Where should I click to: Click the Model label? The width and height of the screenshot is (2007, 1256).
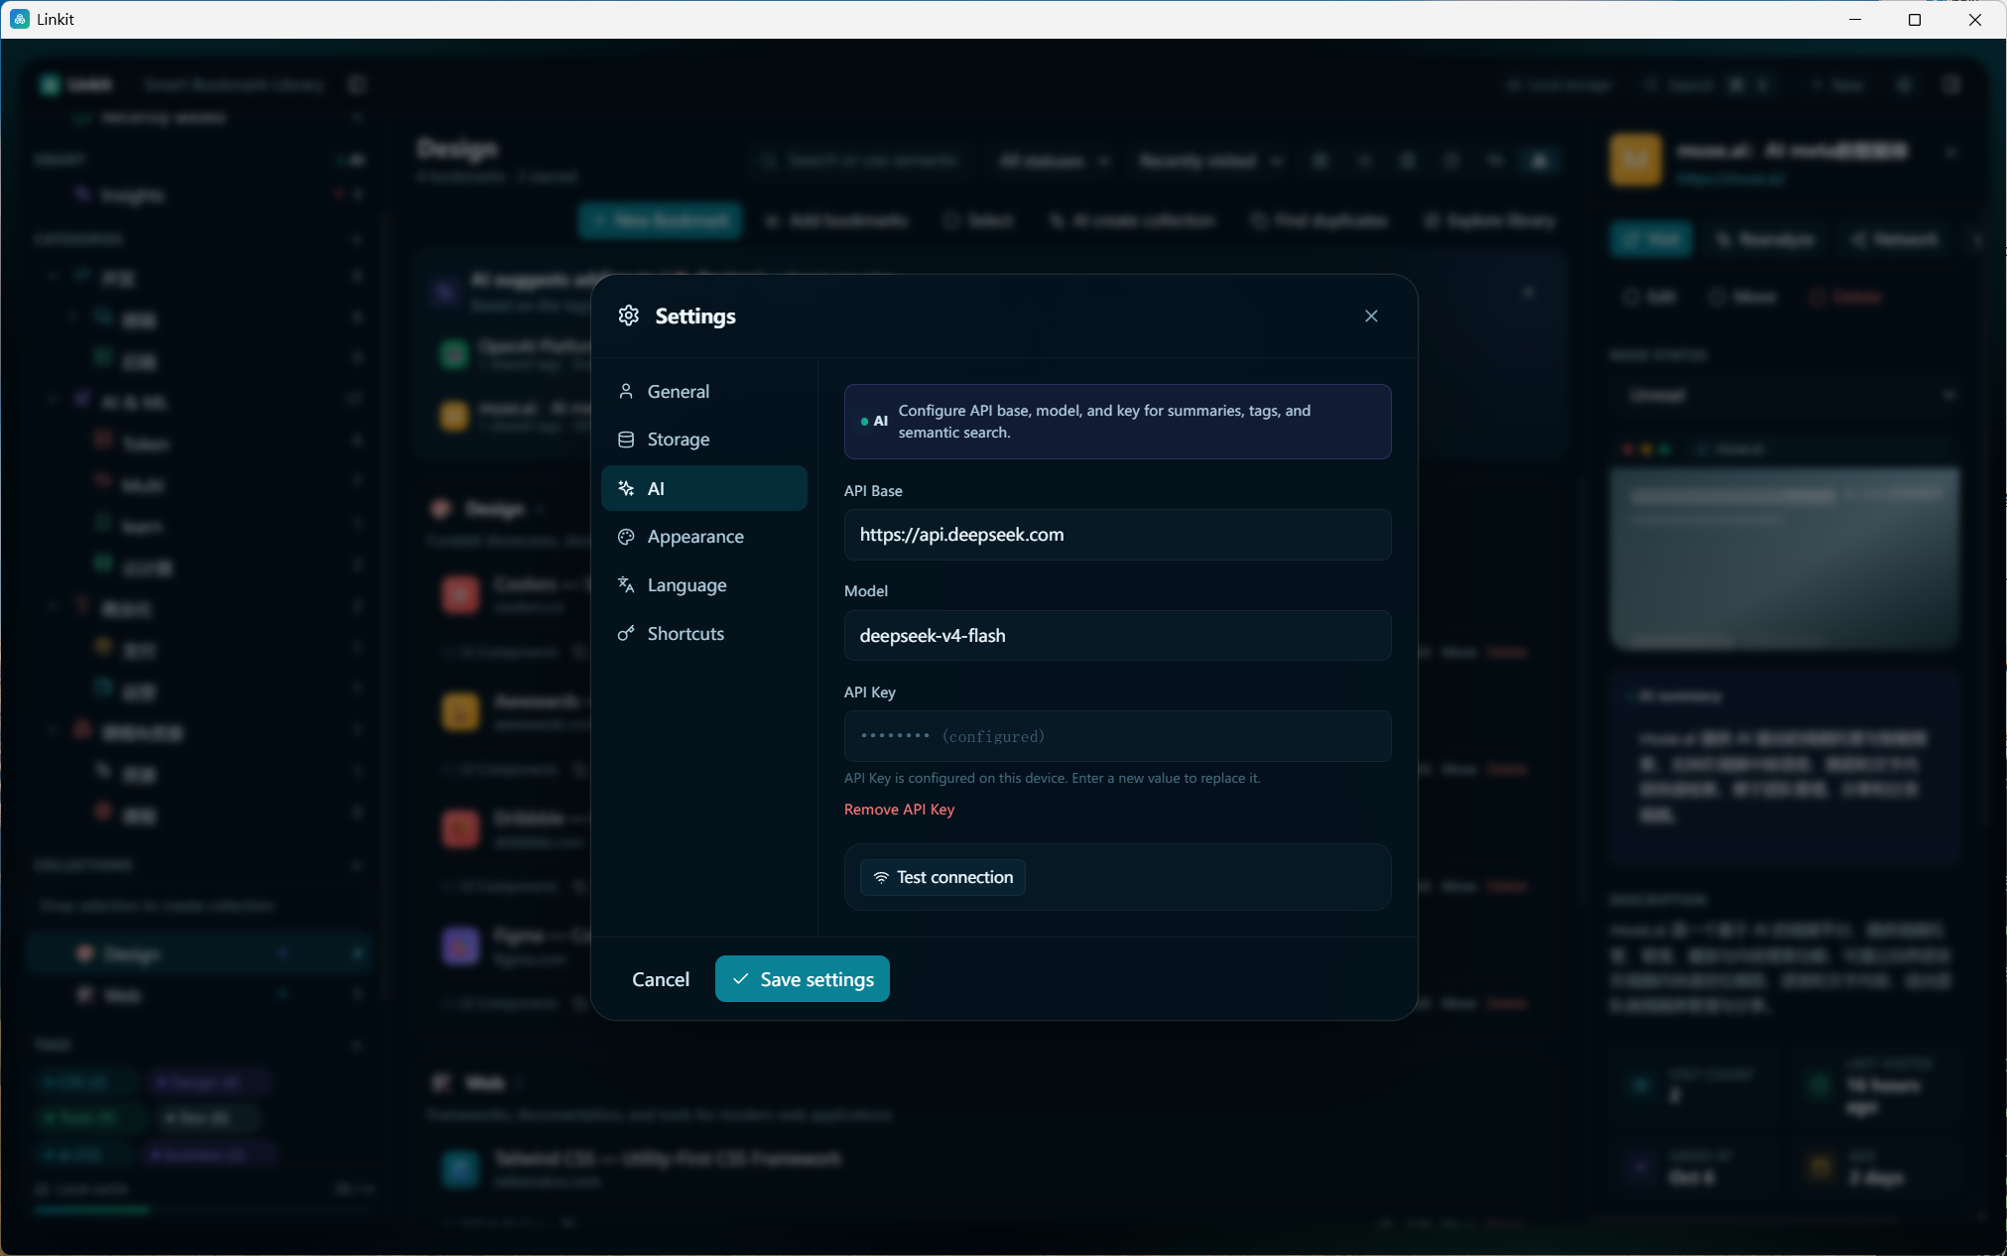point(866,590)
